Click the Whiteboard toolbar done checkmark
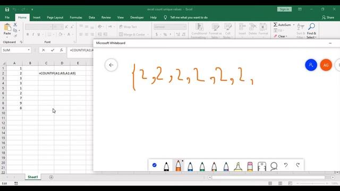 155,165
